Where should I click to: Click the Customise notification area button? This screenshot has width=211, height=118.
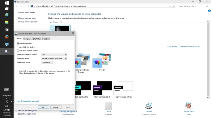47,63
